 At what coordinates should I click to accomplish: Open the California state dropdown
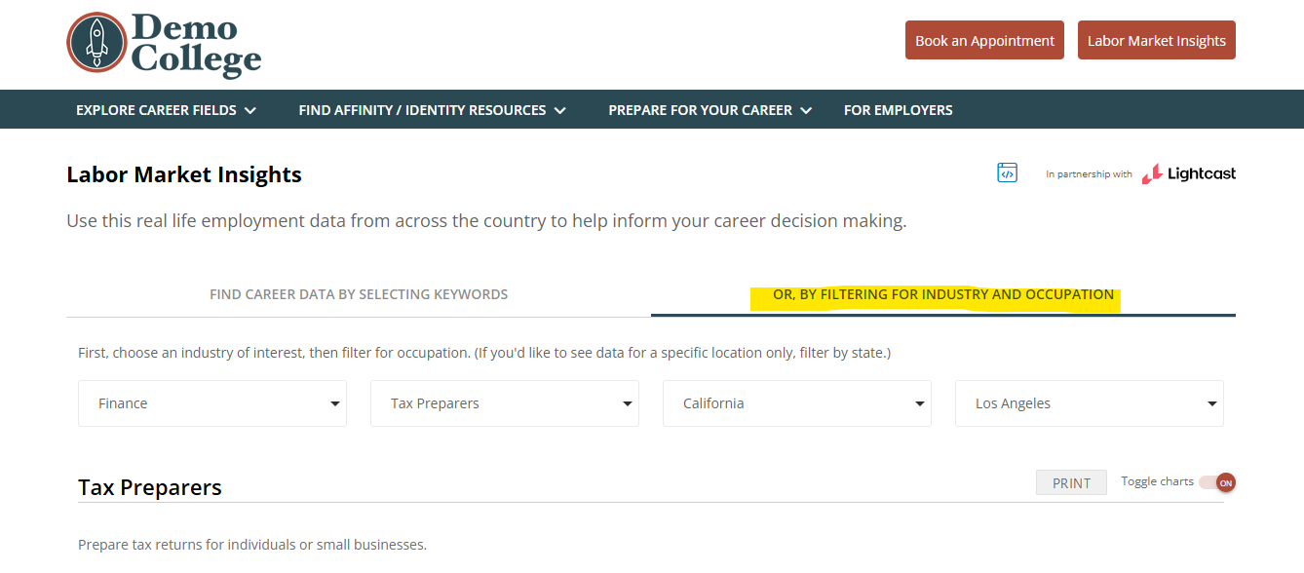pos(797,403)
